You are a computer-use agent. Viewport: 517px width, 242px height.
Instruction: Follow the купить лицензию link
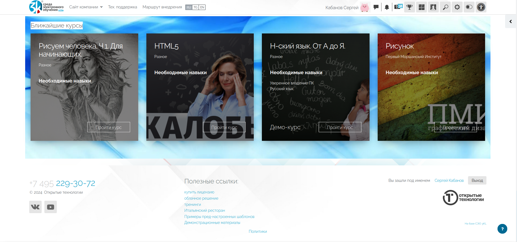199,192
